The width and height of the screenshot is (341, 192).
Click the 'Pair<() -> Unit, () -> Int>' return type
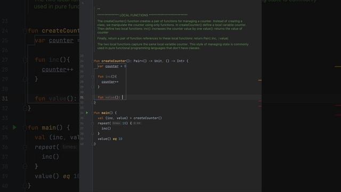pyautogui.click(x=159, y=61)
